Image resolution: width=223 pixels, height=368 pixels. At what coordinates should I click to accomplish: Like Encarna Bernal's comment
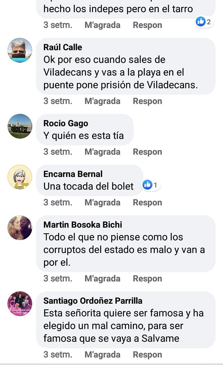(x=102, y=202)
